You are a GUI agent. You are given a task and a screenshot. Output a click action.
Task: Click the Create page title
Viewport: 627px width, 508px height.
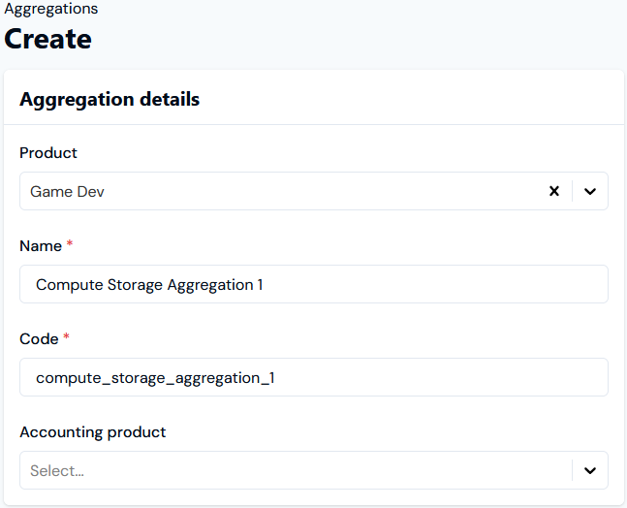(x=48, y=39)
